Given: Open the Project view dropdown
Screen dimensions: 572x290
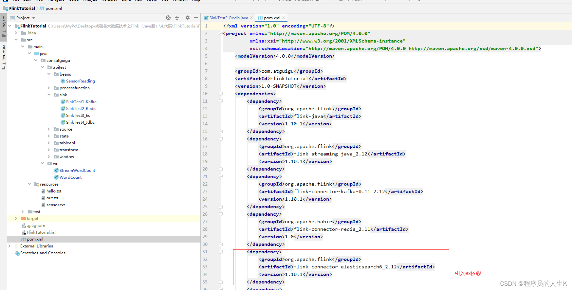Looking at the screenshot, I should point(34,18).
